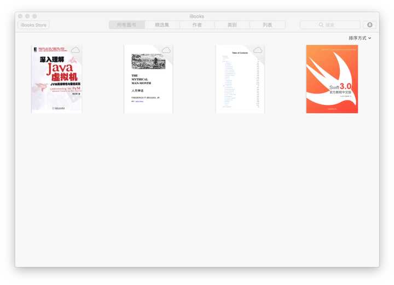The image size is (394, 285).
Task: Click cloud icon on Mythical Man-Month
Action: (166, 50)
